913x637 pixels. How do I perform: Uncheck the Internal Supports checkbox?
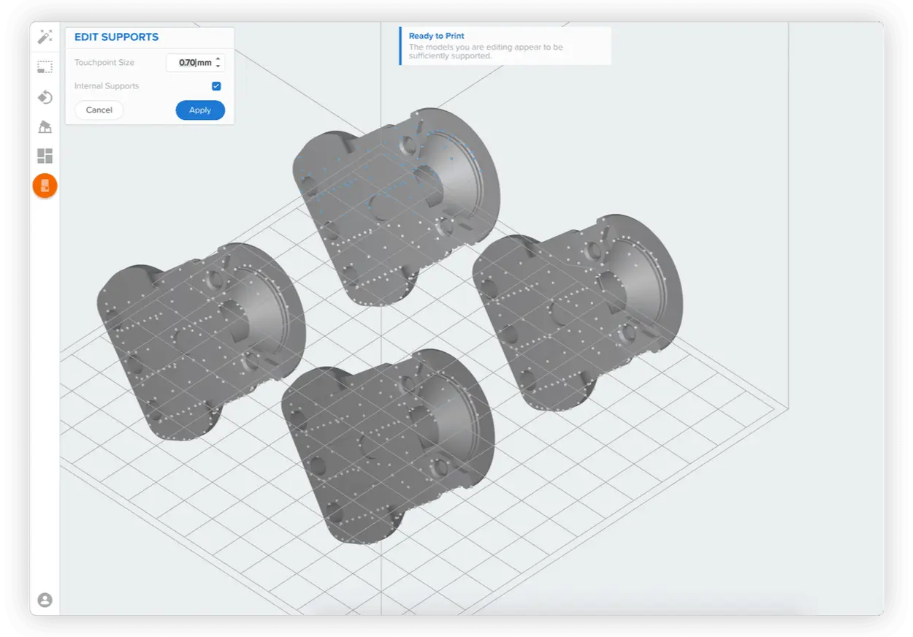coord(216,86)
